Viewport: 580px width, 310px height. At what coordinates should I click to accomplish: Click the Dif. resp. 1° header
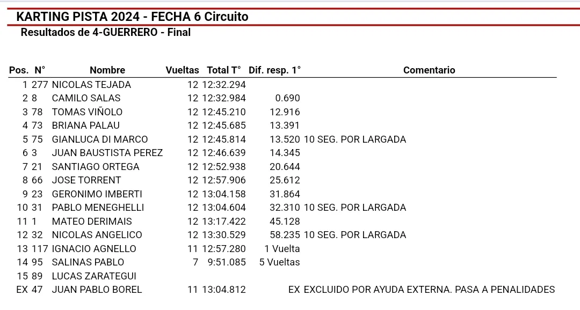coord(274,70)
